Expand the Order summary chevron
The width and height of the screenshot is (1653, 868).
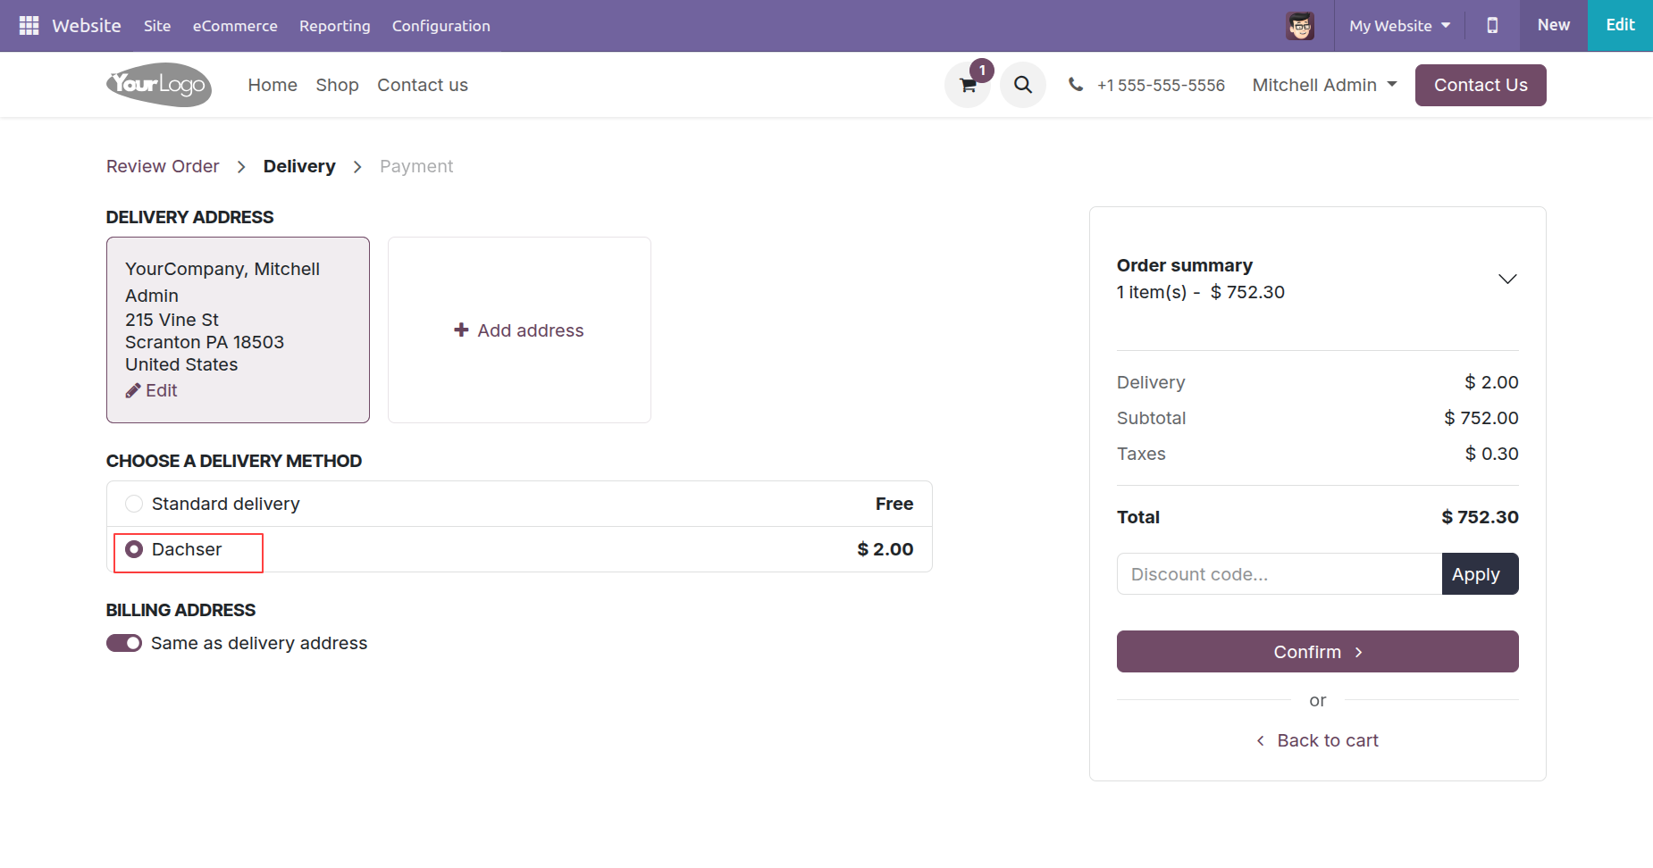click(x=1507, y=279)
